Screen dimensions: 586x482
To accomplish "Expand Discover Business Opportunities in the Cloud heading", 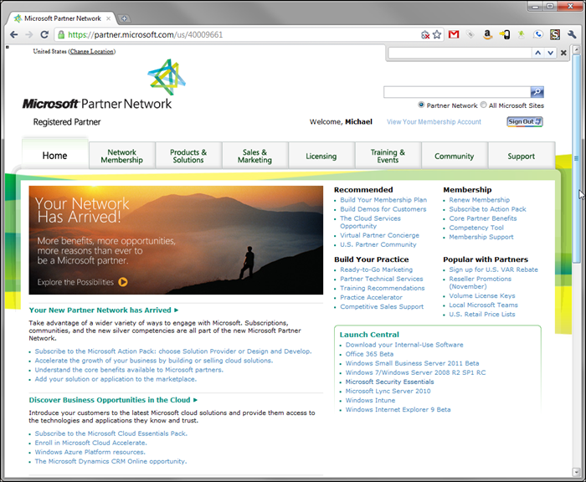I will (113, 400).
